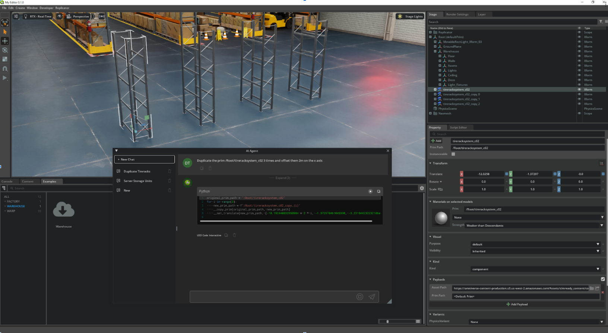Hide the Ceiling prim
Screen dimensions: 608x333
[x=579, y=75]
